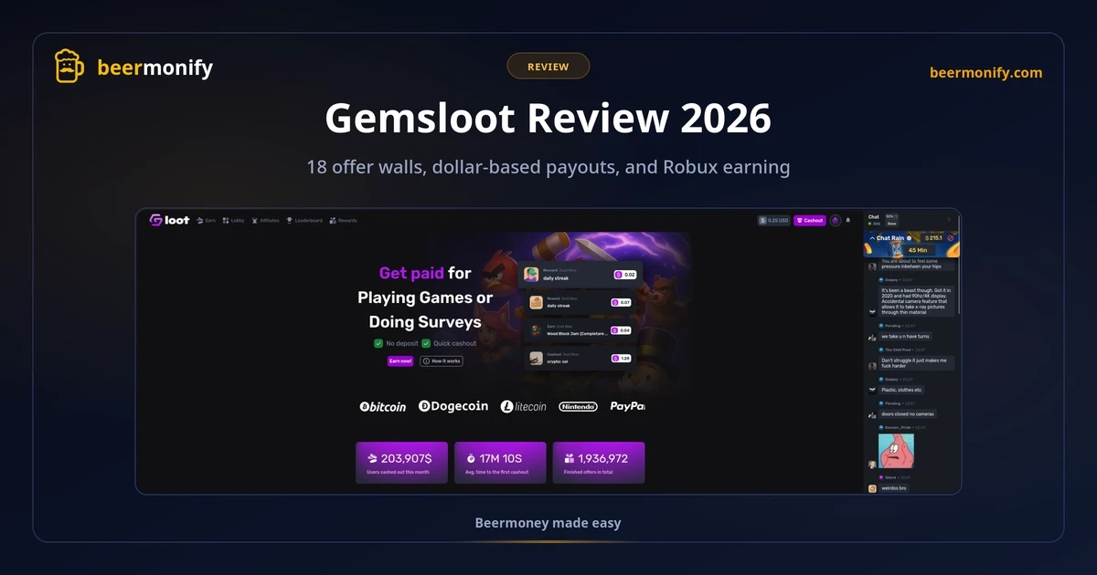Click the 'Beermoney made easy' tagline
1097x575 pixels.
coord(548,523)
